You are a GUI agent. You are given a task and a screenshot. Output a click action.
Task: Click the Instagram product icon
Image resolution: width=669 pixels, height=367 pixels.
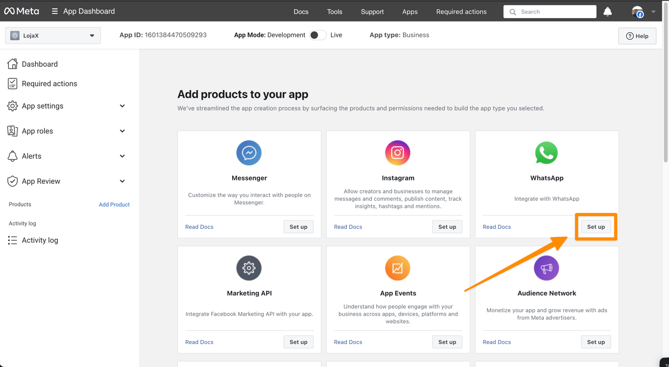[398, 153]
